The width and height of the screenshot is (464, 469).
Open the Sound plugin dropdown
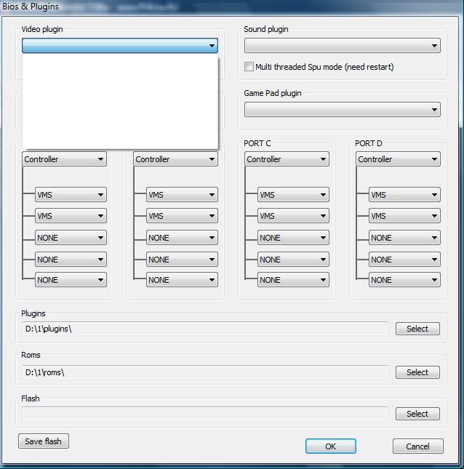point(342,46)
